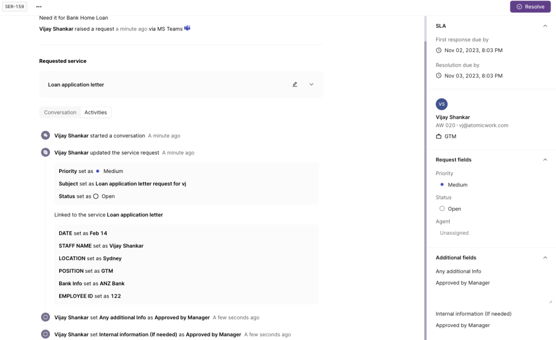556x340 pixels.
Task: Click the Internal information text field
Action: (478, 325)
